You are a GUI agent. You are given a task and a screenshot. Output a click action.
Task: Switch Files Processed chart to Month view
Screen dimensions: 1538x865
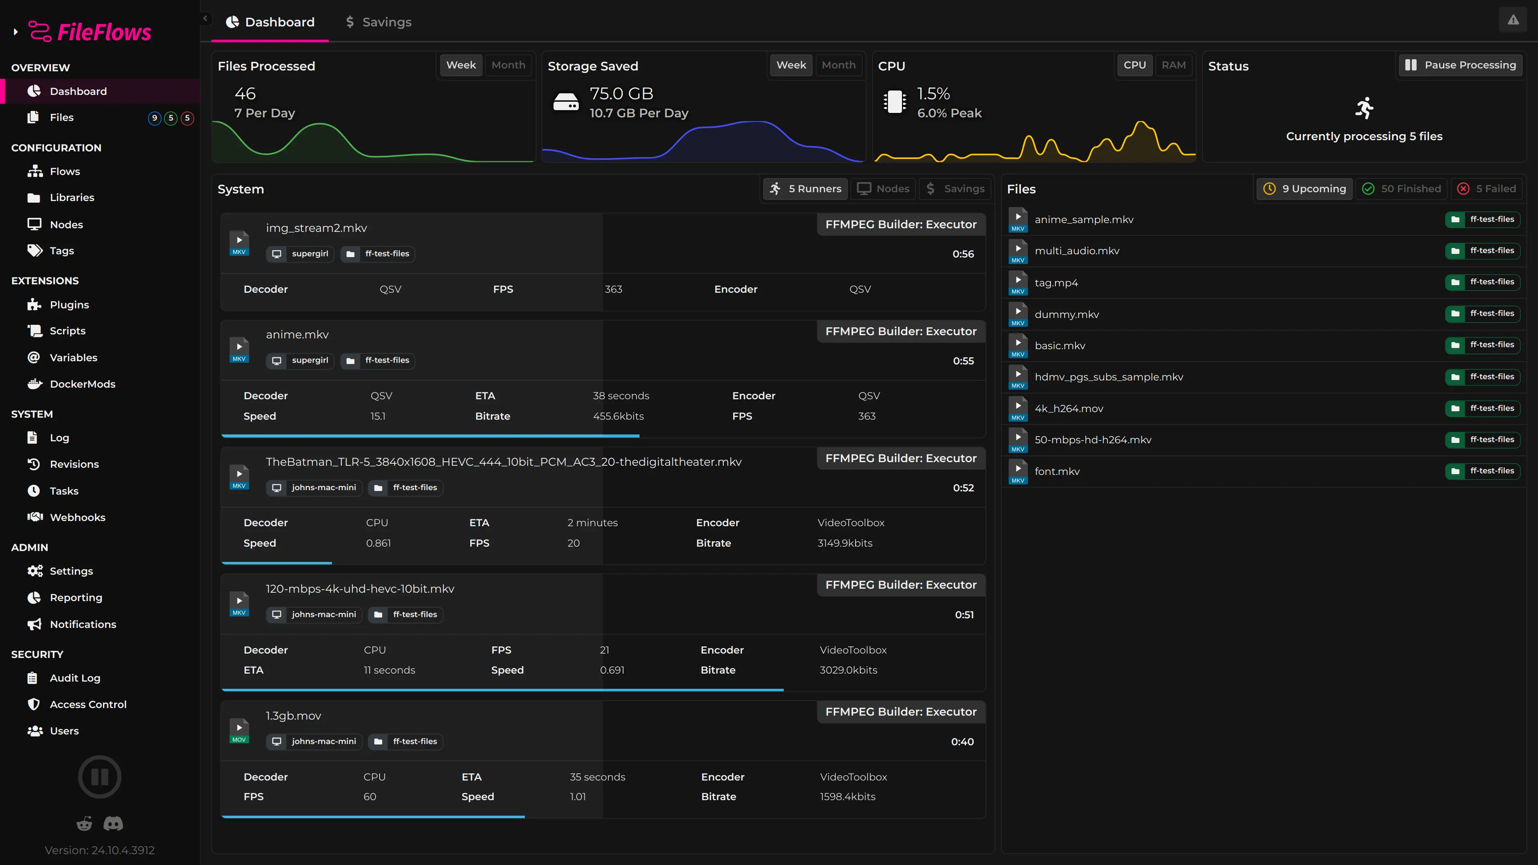click(x=508, y=65)
